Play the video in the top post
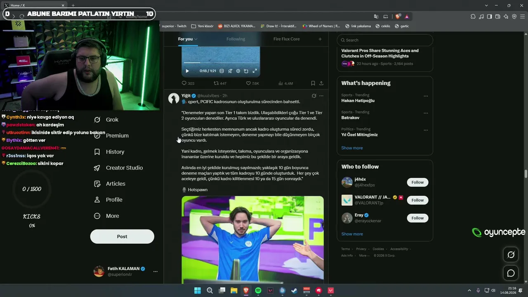The width and height of the screenshot is (528, 297). pyautogui.click(x=187, y=71)
